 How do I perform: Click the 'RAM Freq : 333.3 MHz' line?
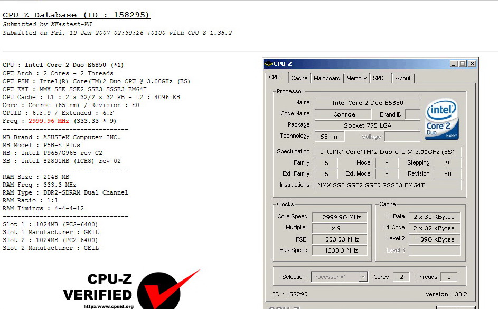(x=40, y=185)
